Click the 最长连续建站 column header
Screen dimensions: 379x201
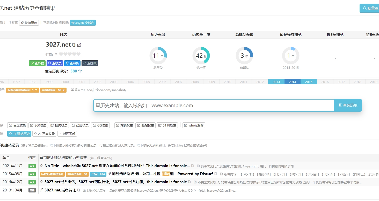click(x=291, y=35)
